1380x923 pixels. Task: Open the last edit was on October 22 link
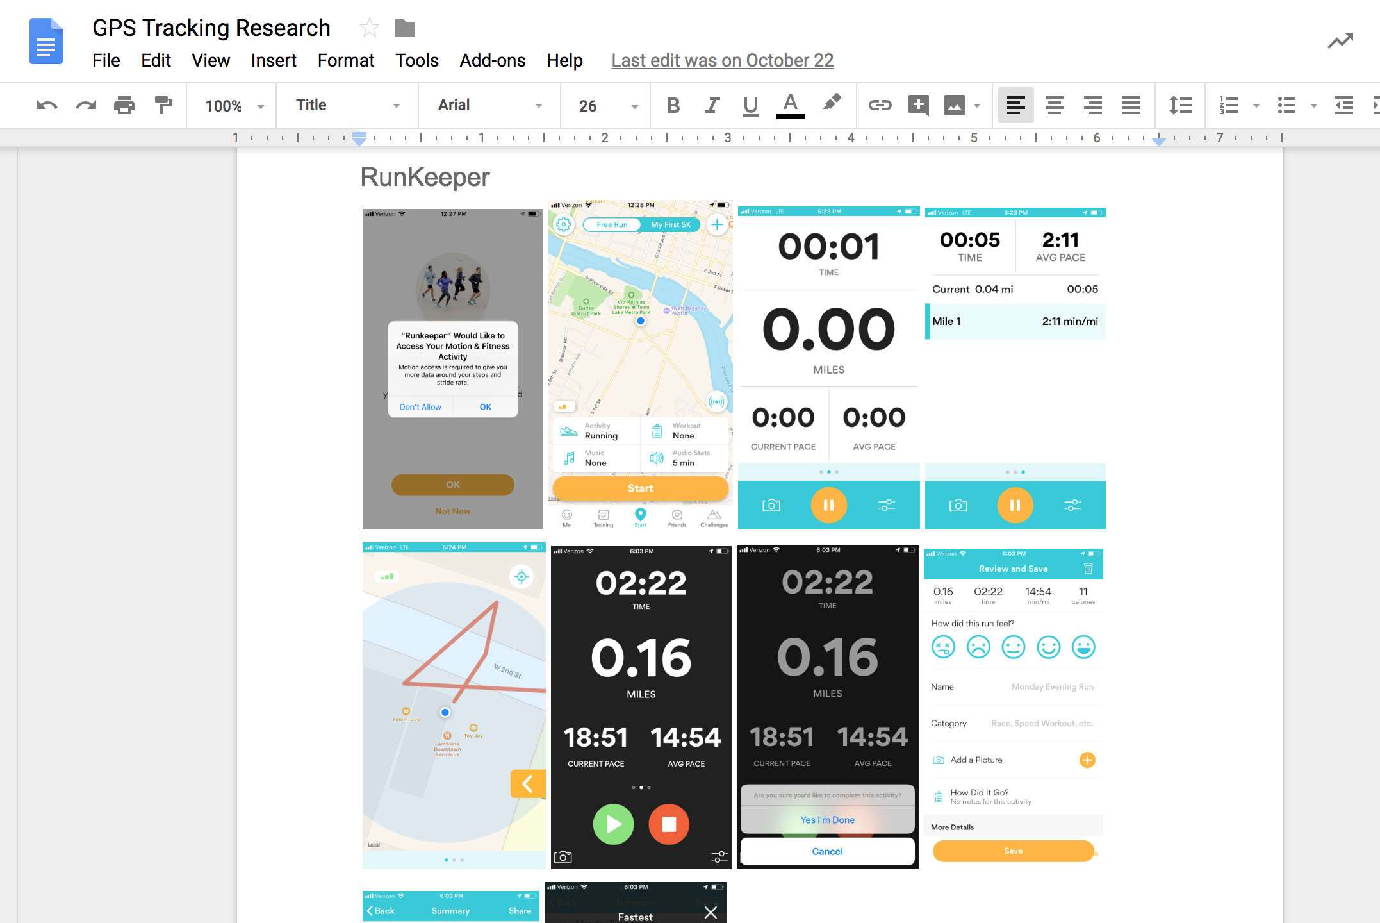723,60
